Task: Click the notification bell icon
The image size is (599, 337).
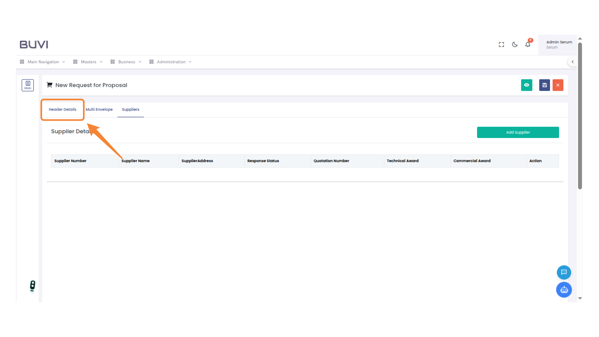Action: tap(528, 44)
